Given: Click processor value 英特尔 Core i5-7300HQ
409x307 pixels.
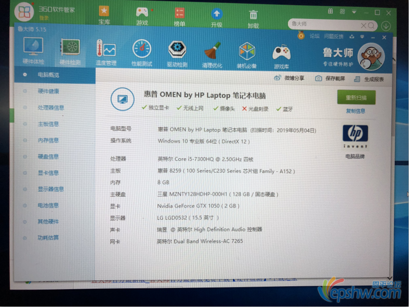Looking at the screenshot, I should (x=205, y=159).
